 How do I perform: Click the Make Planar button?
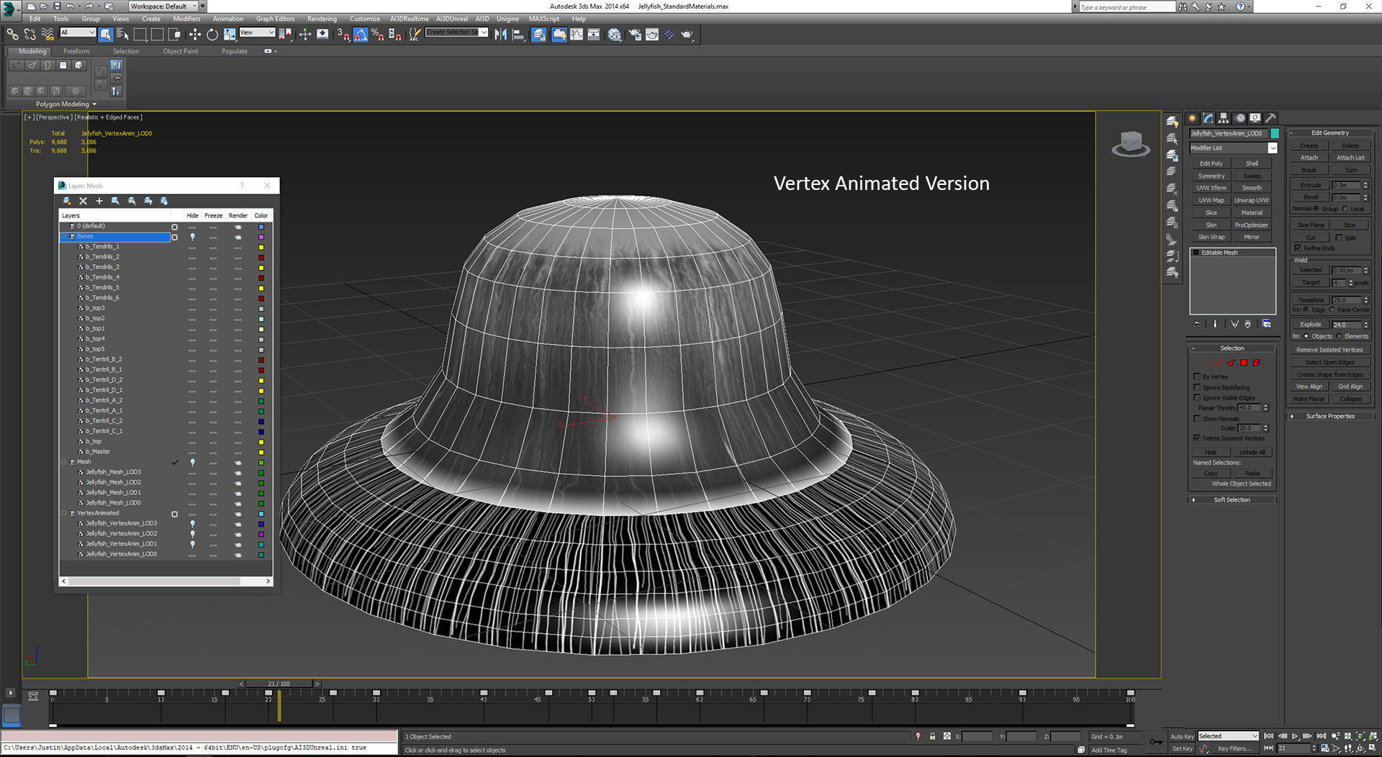pos(1309,399)
